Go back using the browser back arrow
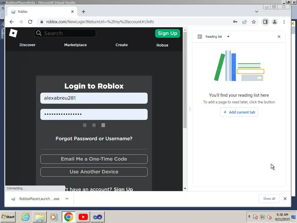 pyautogui.click(x=12, y=22)
